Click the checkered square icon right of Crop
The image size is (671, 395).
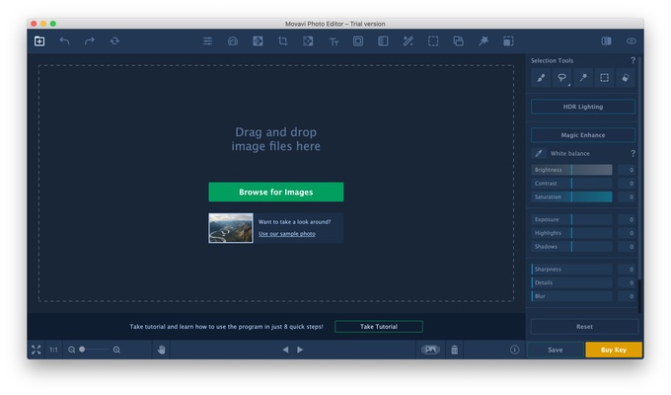coord(308,41)
